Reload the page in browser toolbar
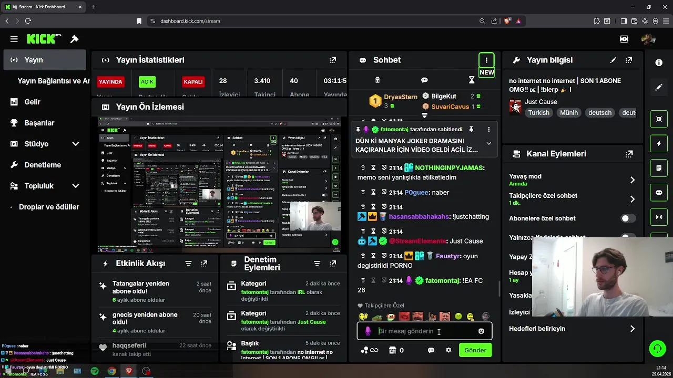 point(28,21)
